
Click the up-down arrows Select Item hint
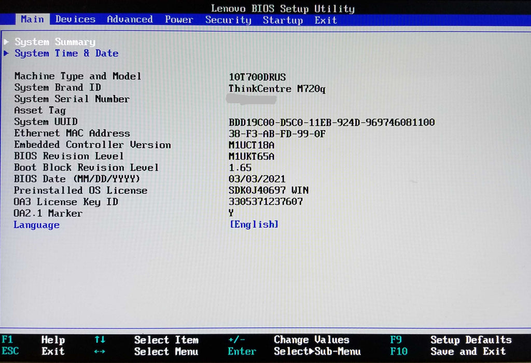(x=146, y=340)
